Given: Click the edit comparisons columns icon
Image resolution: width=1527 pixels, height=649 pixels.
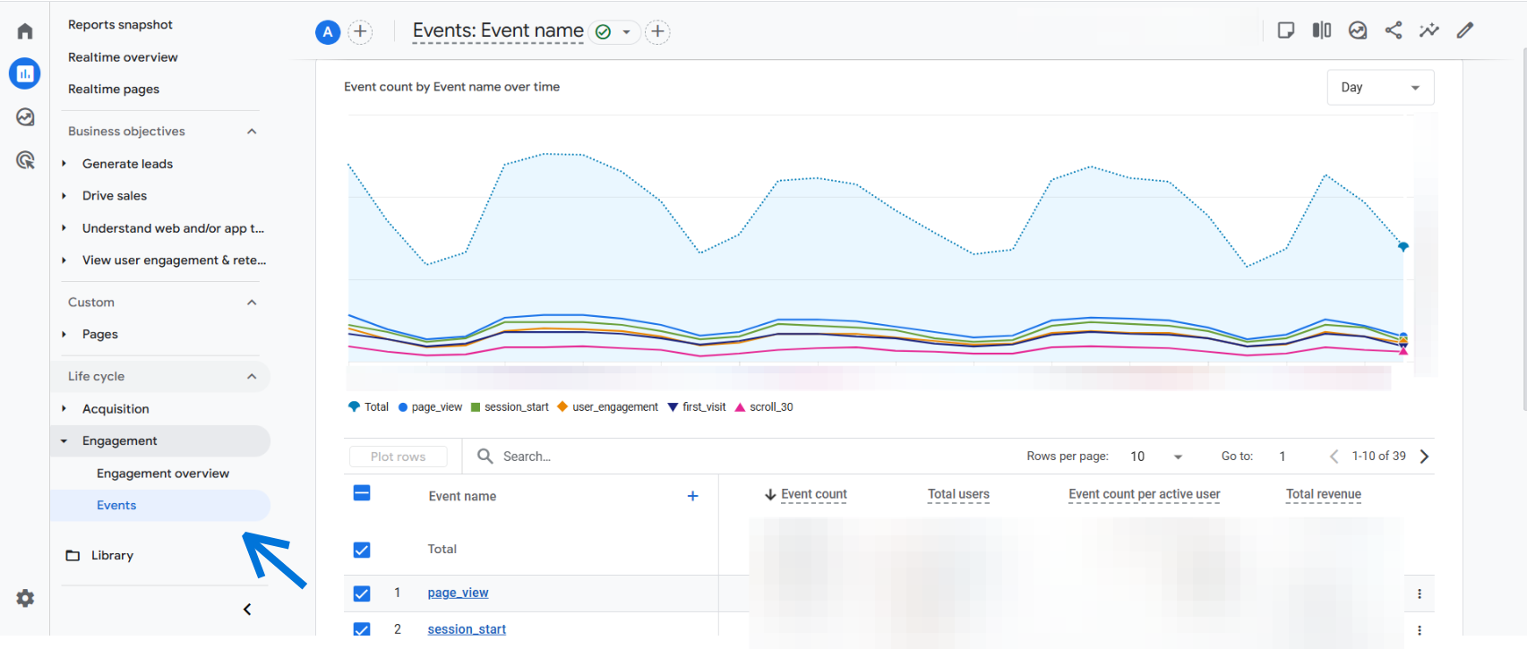Looking at the screenshot, I should pos(1322,30).
